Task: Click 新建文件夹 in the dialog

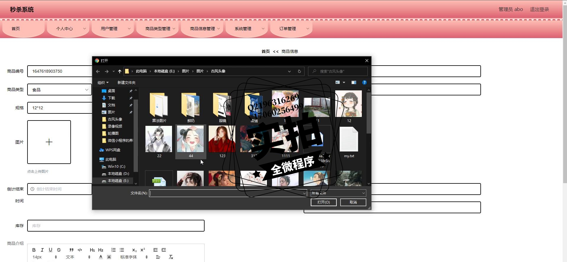Action: 126,82
